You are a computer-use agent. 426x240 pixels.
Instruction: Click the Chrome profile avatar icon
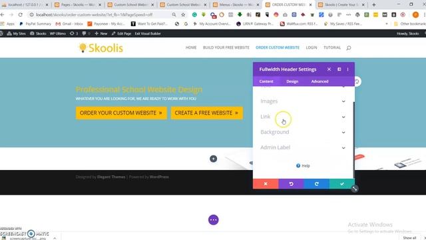coord(415,15)
